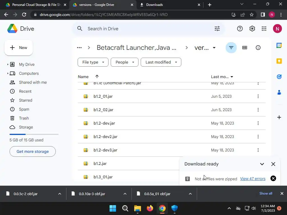Viewport: 287px width, 215px height.
Task: Open the Help and support menu
Action: click(x=240, y=29)
